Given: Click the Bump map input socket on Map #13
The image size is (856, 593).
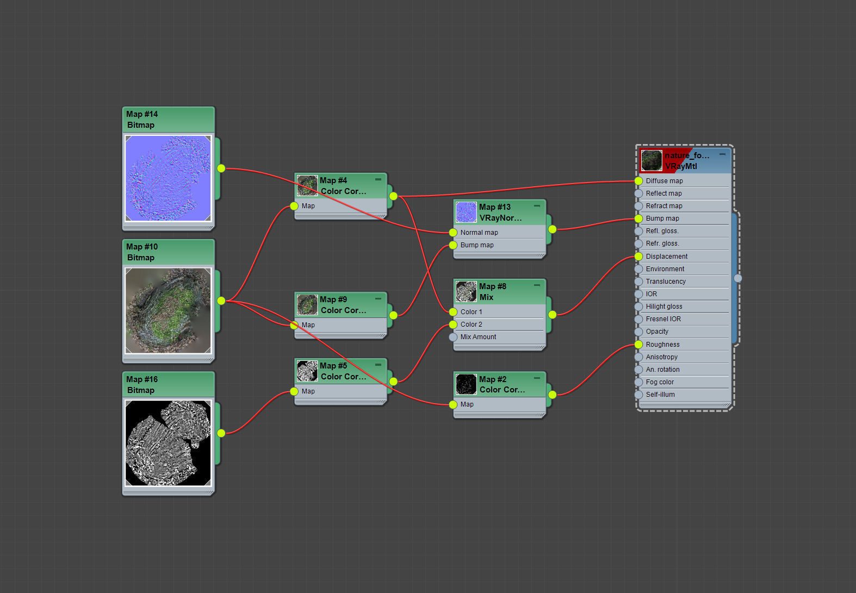Looking at the screenshot, I should coord(453,245).
